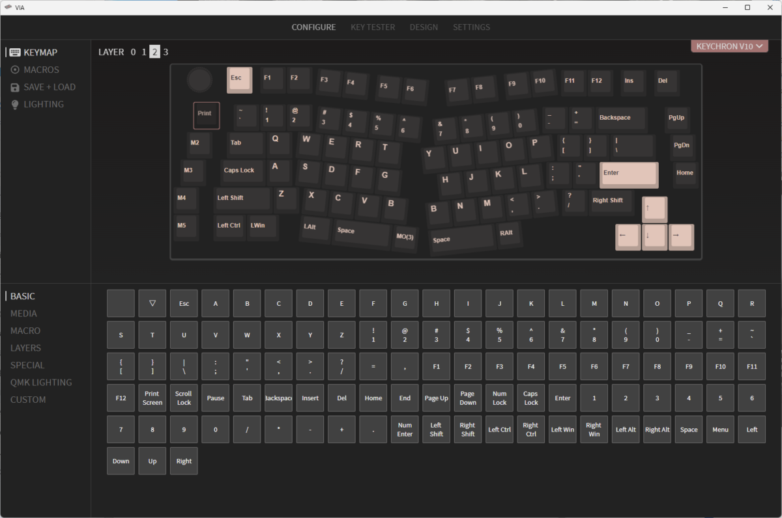Open the Lighting section
This screenshot has width=782, height=518.
click(36, 104)
